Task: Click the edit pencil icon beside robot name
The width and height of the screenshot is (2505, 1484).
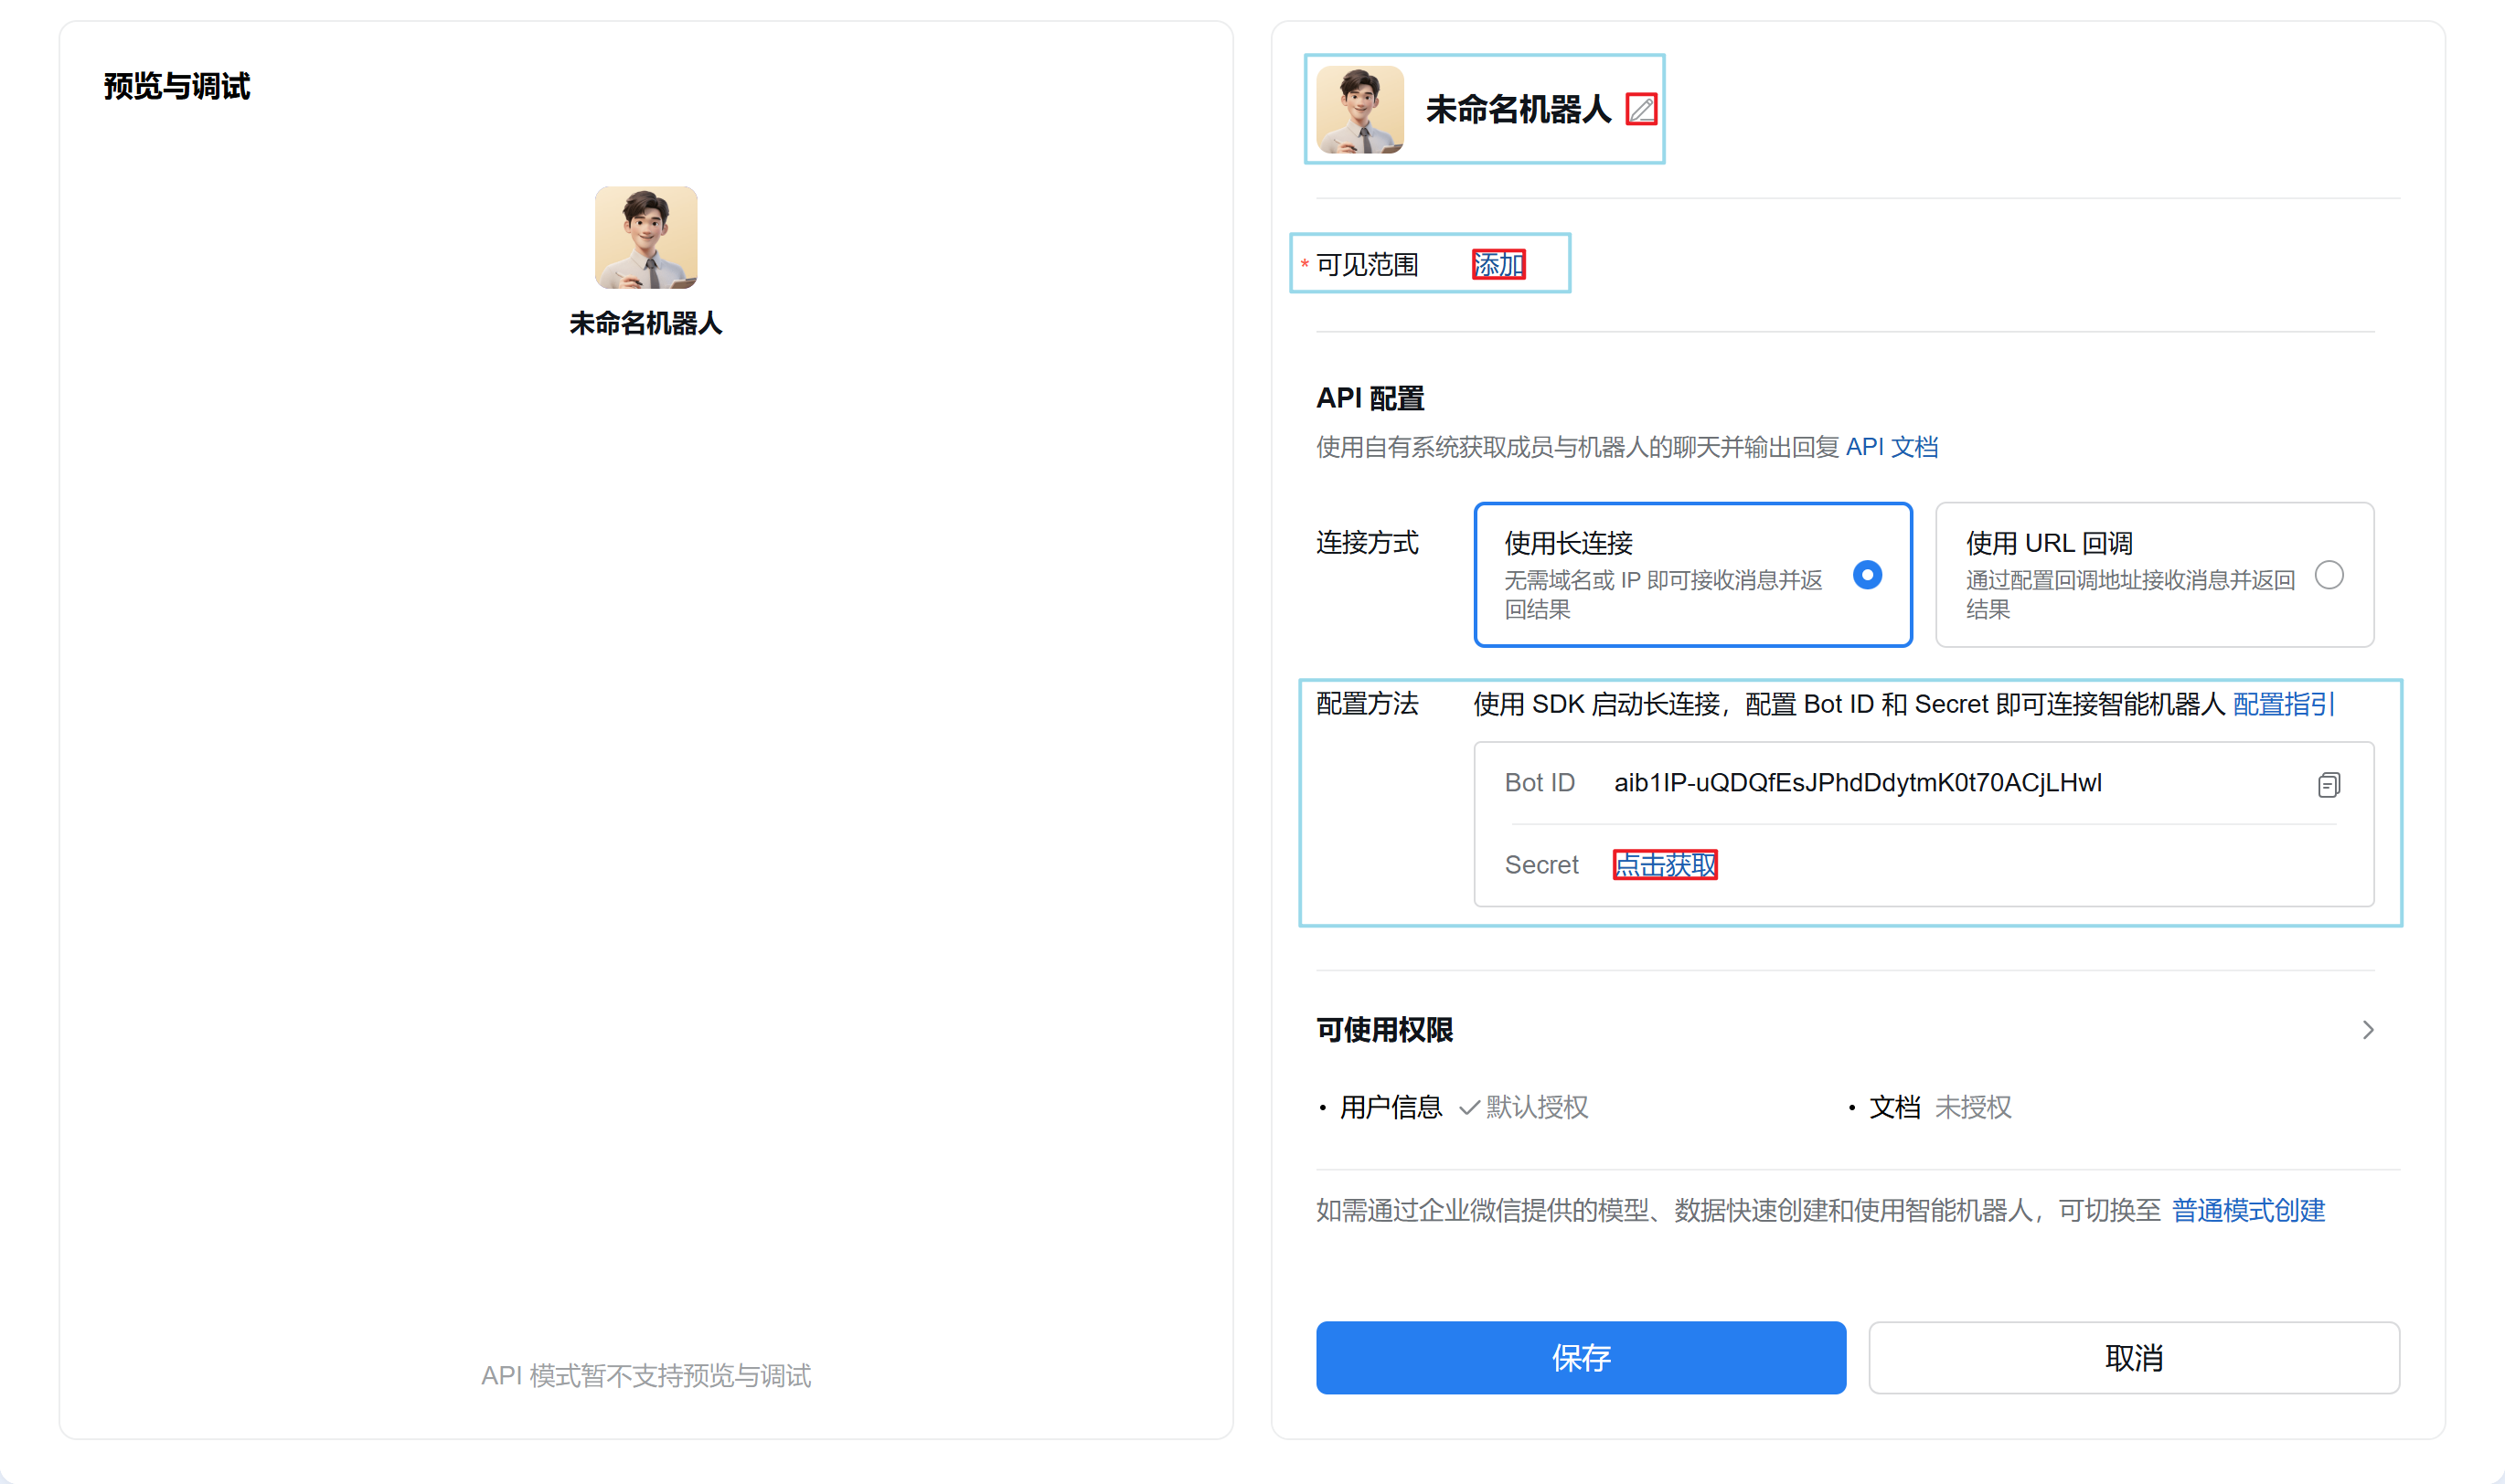Action: pos(1641,109)
